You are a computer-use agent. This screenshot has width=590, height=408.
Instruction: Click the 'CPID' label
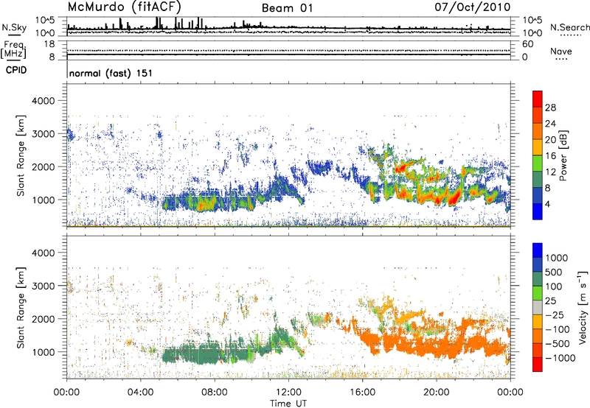pyautogui.click(x=16, y=70)
